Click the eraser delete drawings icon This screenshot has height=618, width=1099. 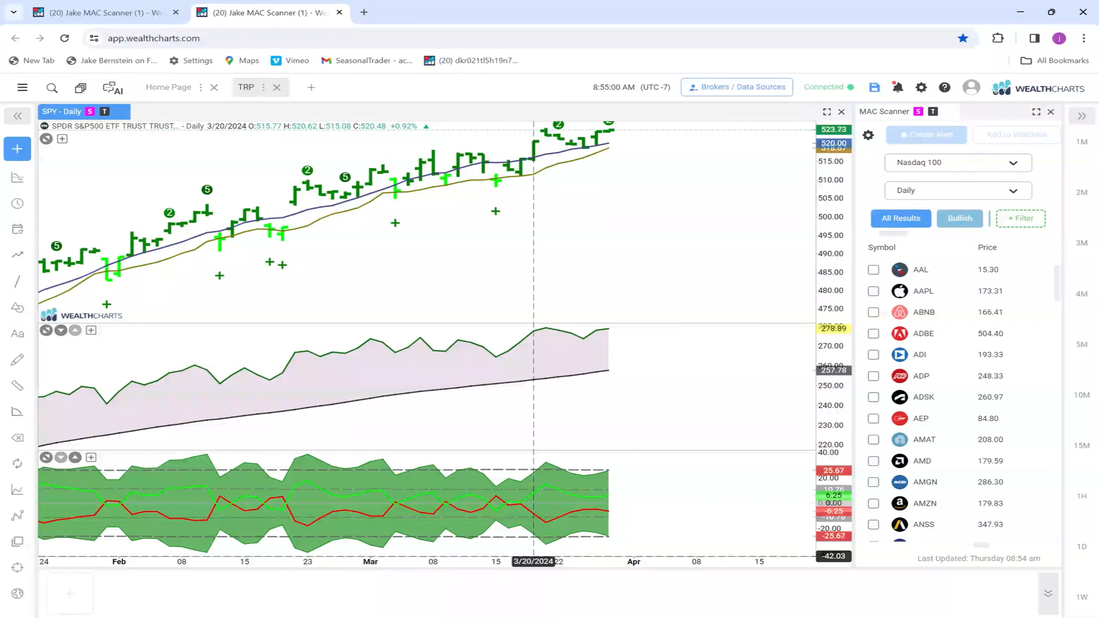pos(17,438)
